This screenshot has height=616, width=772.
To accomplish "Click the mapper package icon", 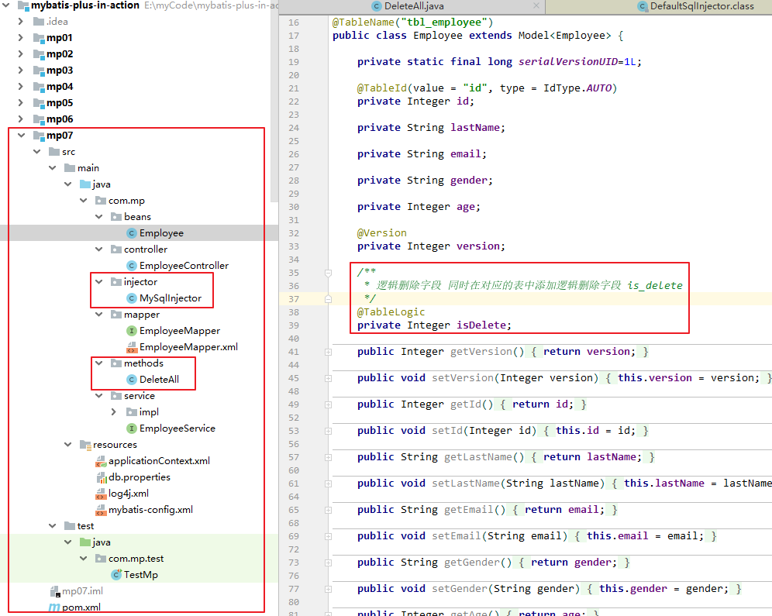I will [x=116, y=314].
